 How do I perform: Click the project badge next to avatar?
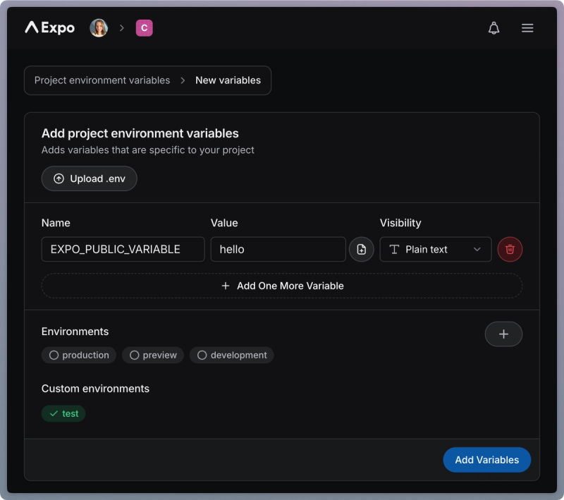(144, 28)
